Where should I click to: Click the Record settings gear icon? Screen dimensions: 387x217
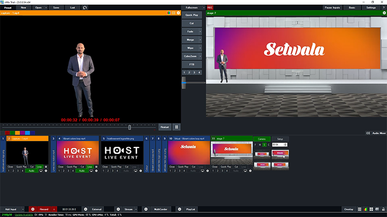point(33,209)
